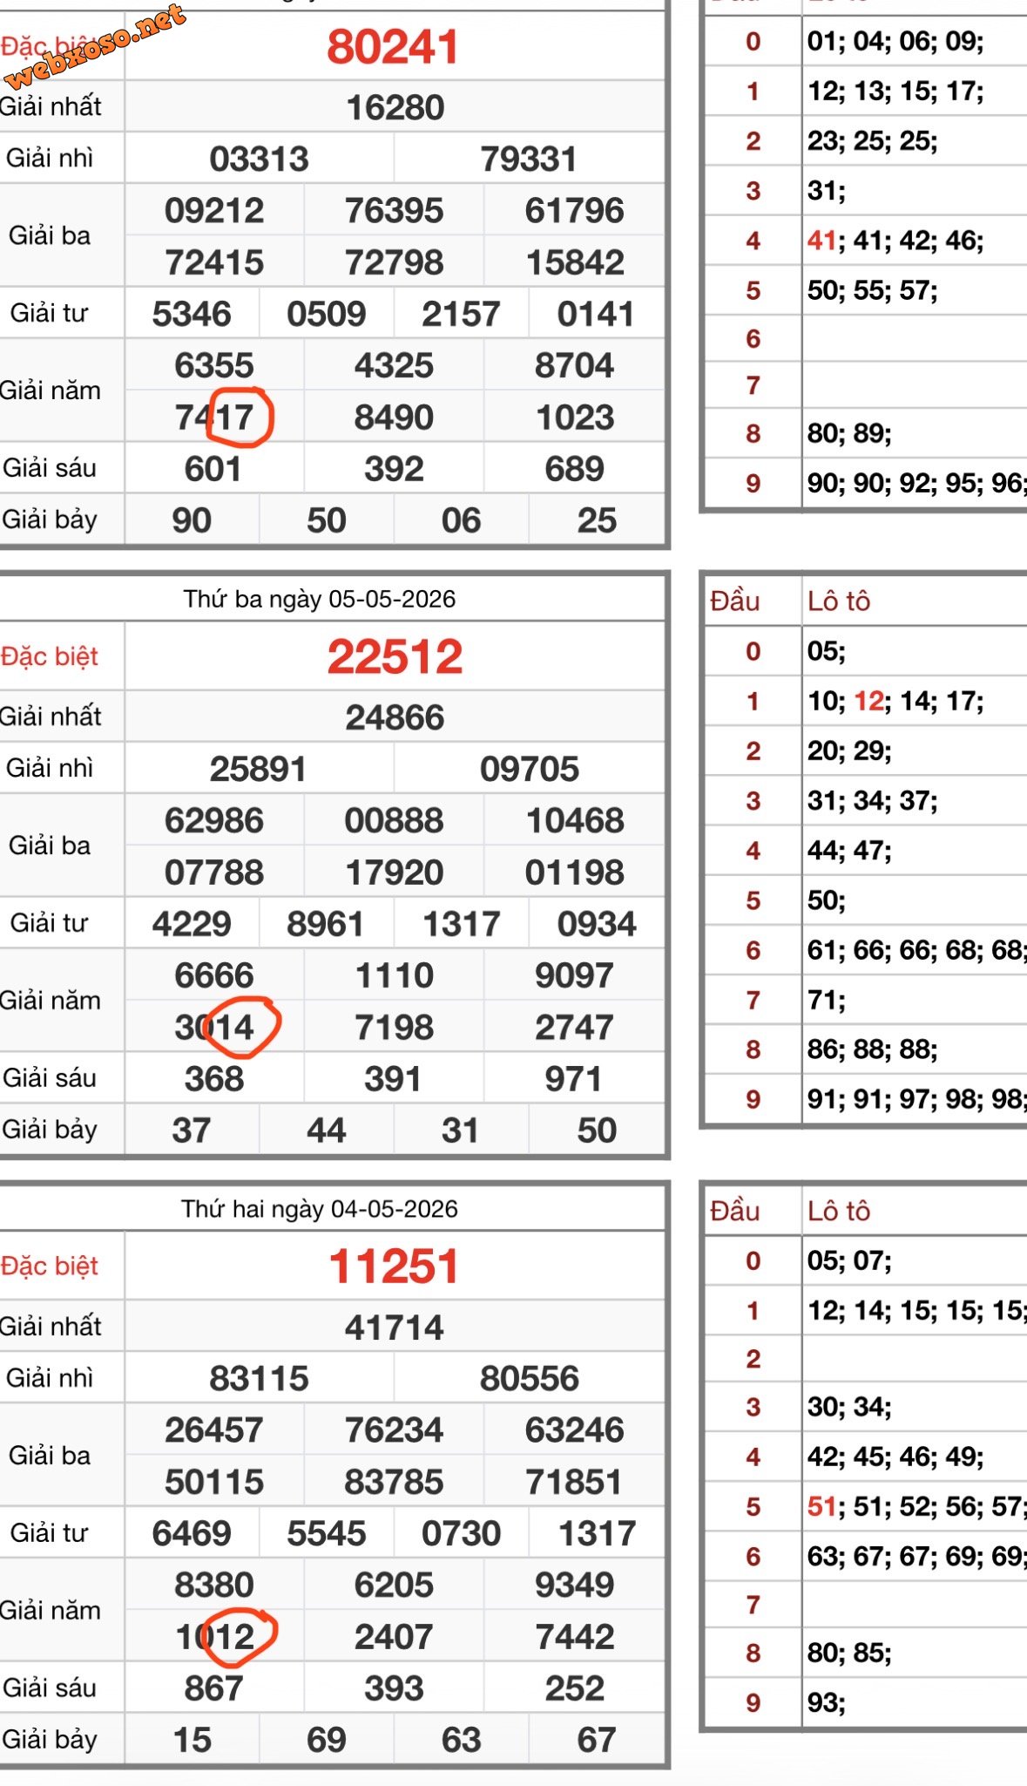Select fifth prize number 6666
Image resolution: width=1027 pixels, height=1786 pixels.
coord(214,976)
